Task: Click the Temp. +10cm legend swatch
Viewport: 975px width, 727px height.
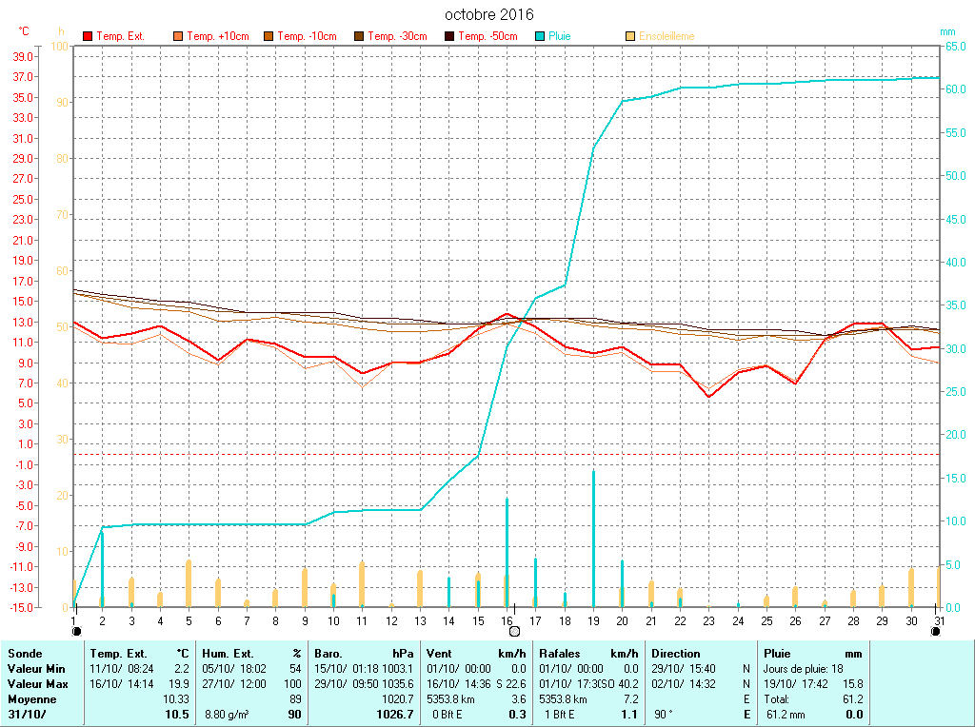Action: point(178,36)
